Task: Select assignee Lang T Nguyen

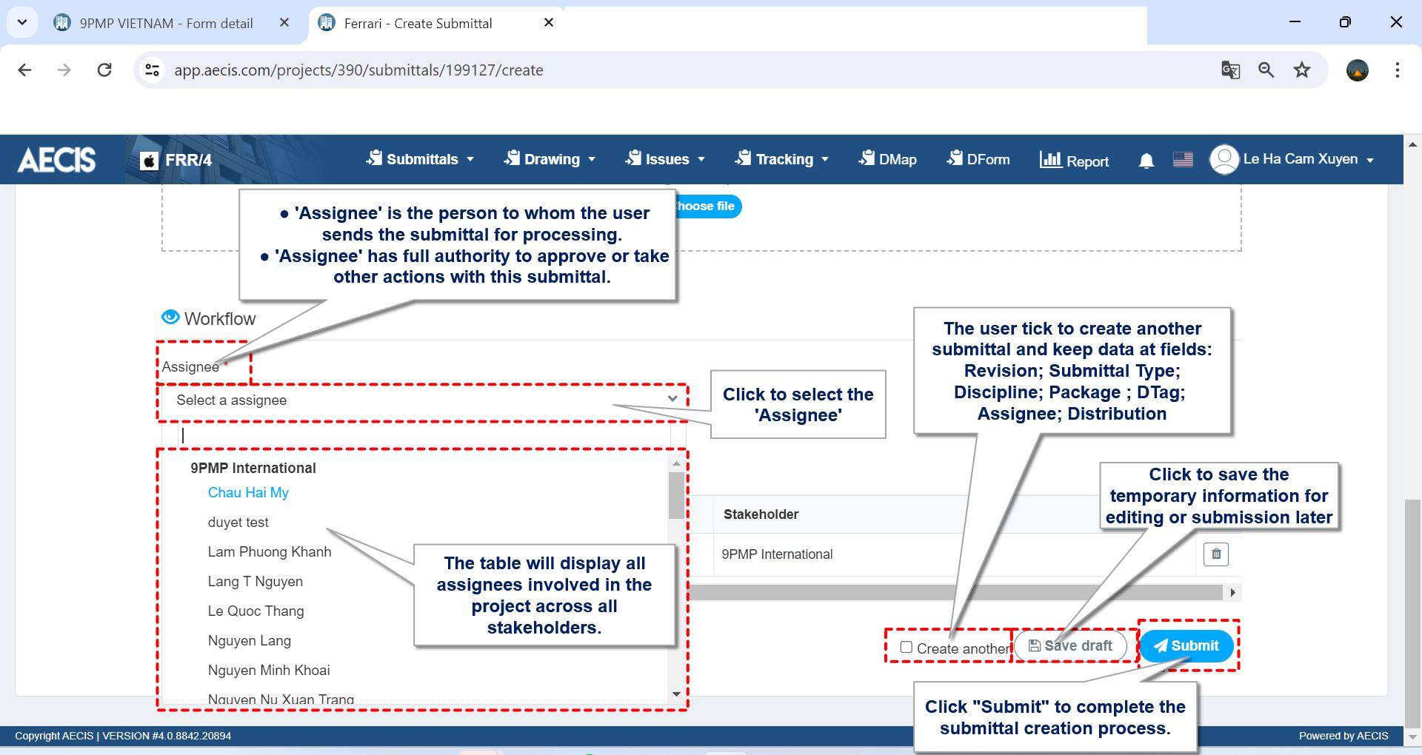Action: coord(256,582)
